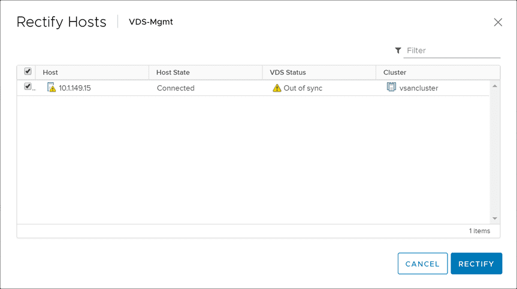Viewport: 517px width, 289px height.
Task: Close the Rectify Hosts dialog with X
Action: (x=498, y=22)
